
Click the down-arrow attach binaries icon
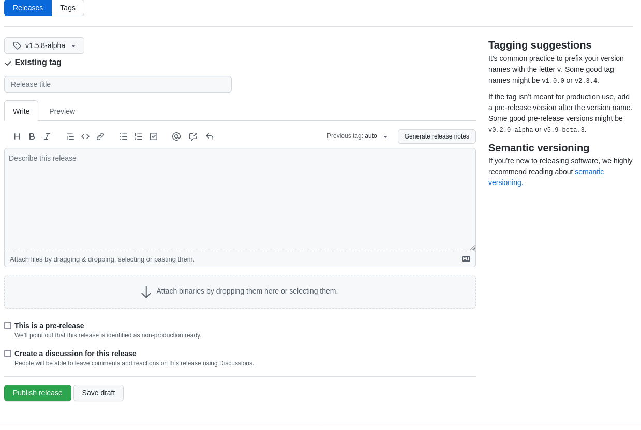pyautogui.click(x=146, y=291)
